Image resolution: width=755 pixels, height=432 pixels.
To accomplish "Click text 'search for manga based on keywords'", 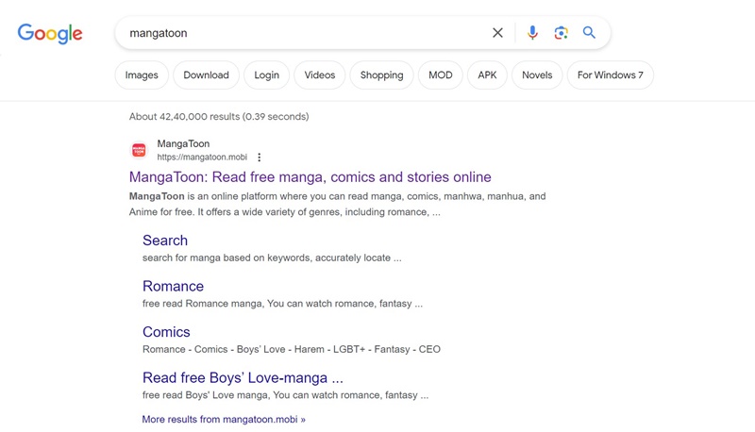I will coord(272,258).
